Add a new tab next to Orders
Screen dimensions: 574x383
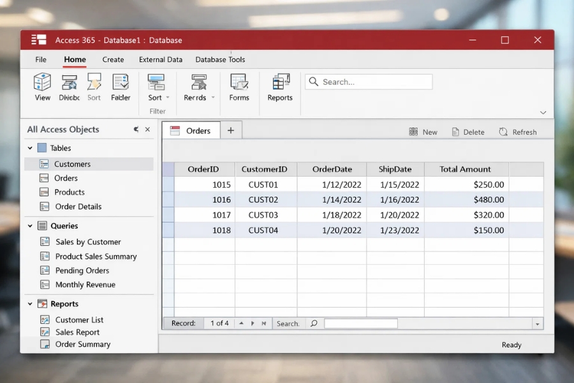[x=231, y=130]
